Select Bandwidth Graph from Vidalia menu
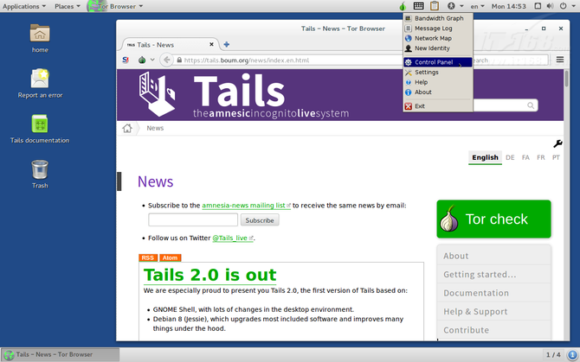Viewport: 580px width, 362px height. click(438, 18)
